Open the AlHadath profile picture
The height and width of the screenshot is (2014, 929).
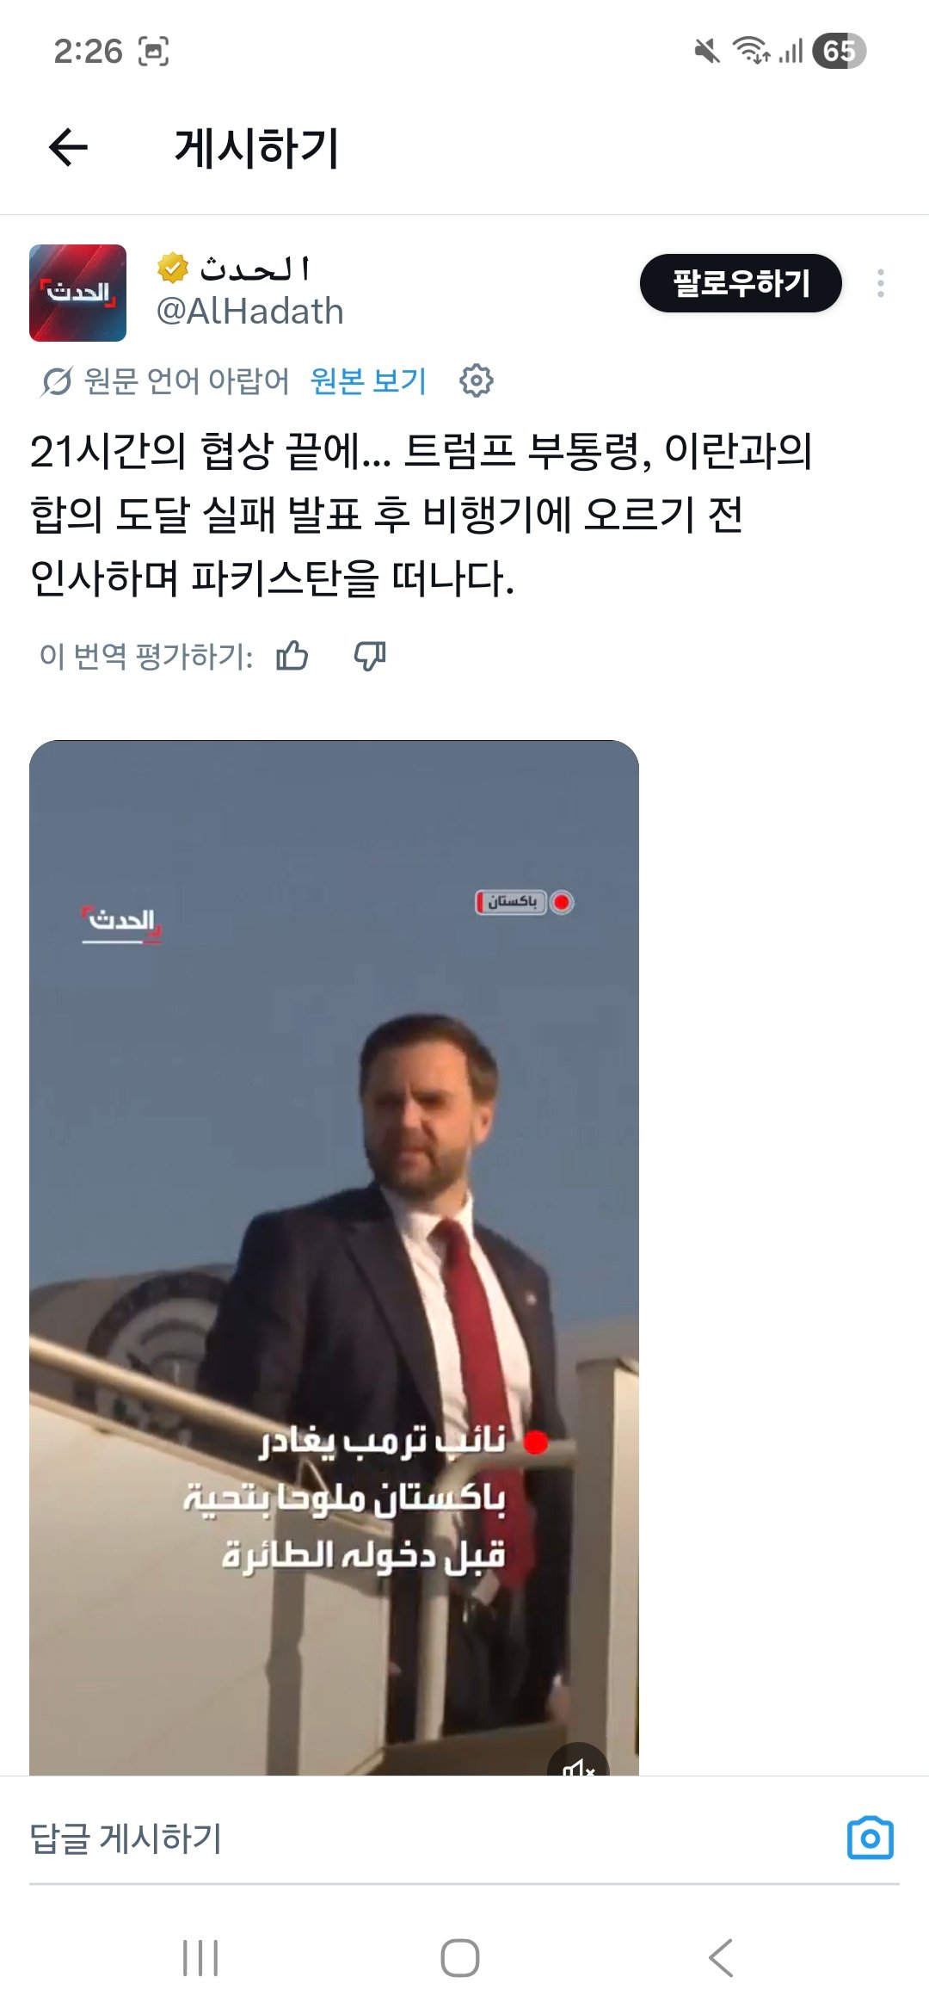click(77, 293)
